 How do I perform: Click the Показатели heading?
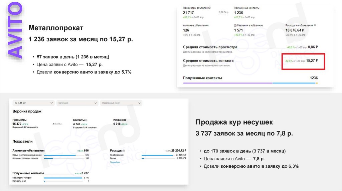(x=22, y=141)
